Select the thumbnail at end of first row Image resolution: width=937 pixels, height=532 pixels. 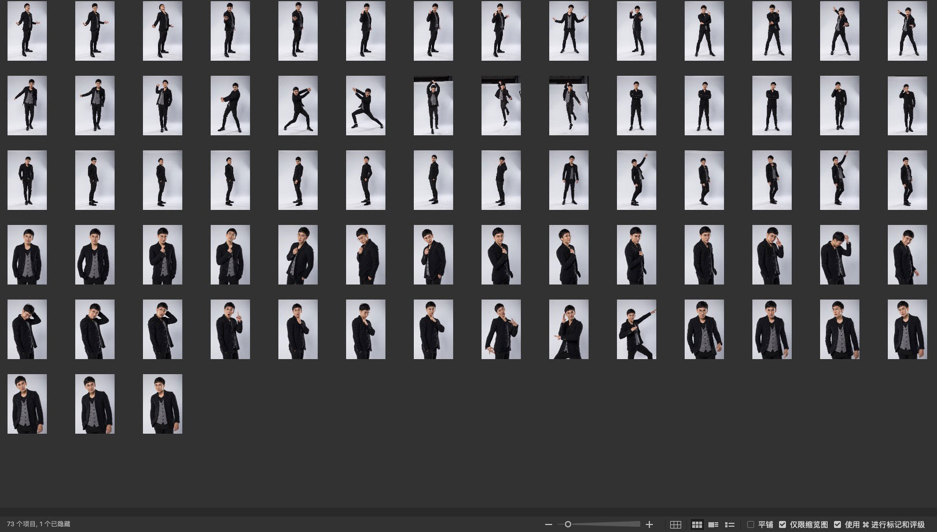click(x=907, y=31)
